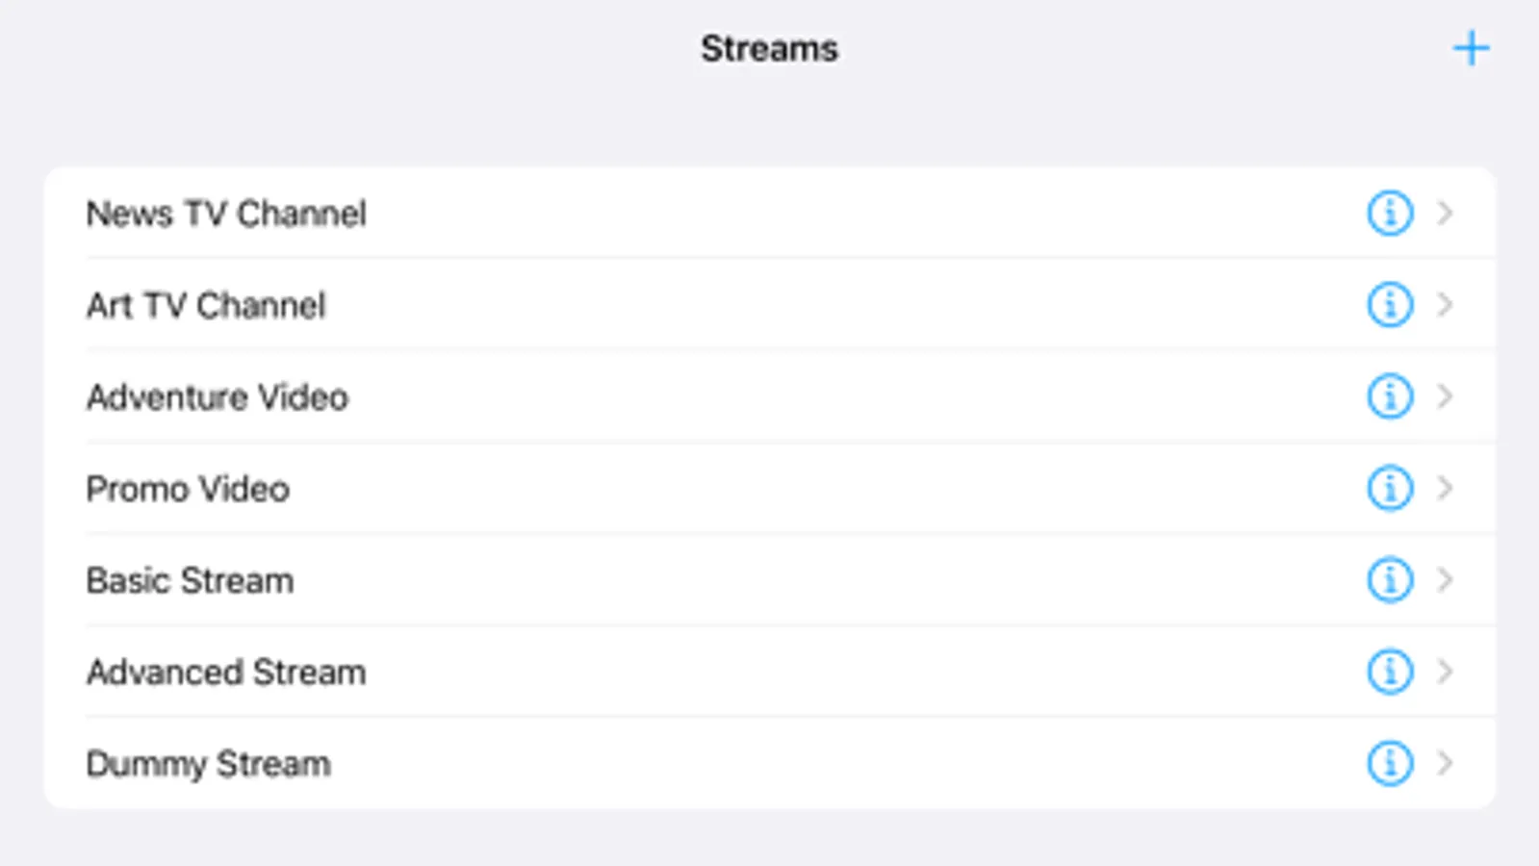Image resolution: width=1539 pixels, height=866 pixels.
Task: Expand News TV Channel chevron
Action: point(1445,213)
